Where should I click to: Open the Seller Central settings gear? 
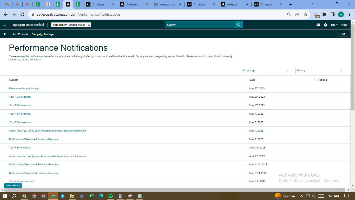coord(326,25)
